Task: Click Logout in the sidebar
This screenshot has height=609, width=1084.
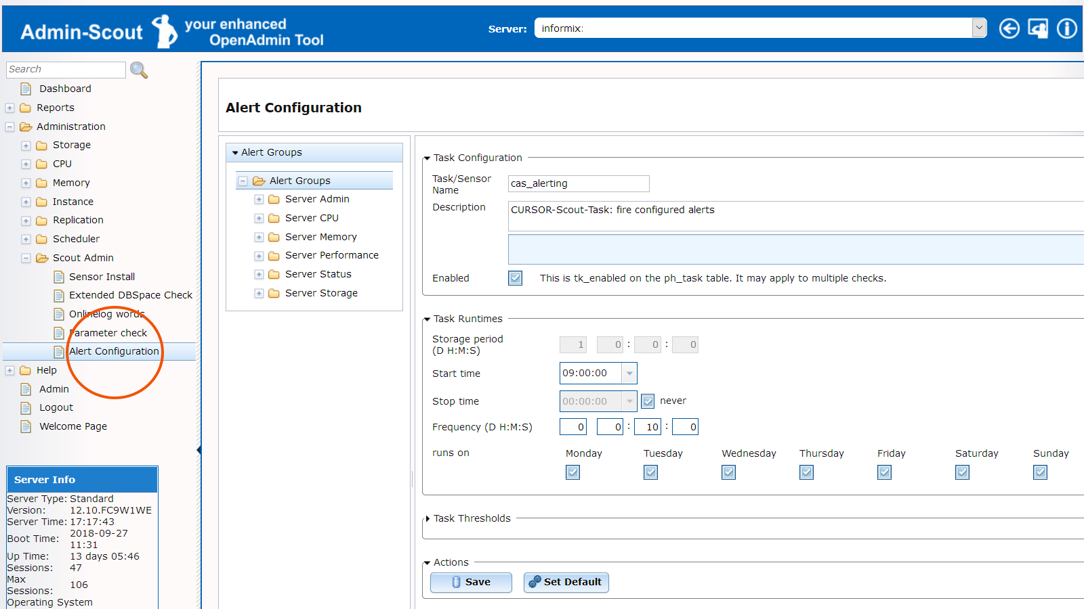Action: click(x=56, y=407)
